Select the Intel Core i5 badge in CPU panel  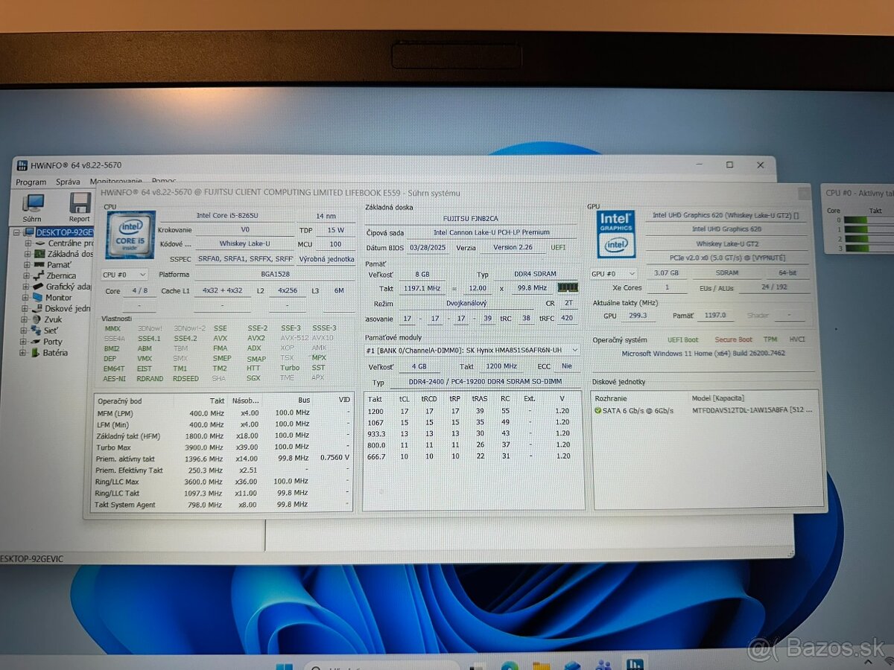coord(129,234)
